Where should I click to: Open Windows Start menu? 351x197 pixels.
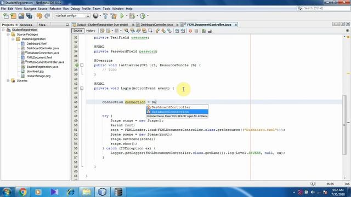pos(7,192)
